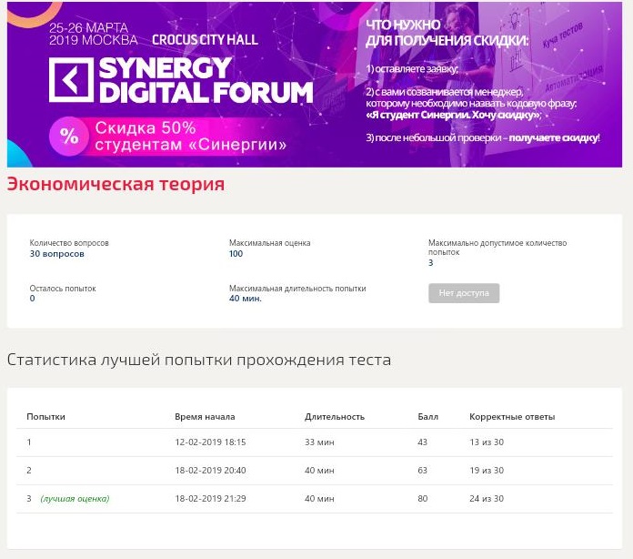Click the 'Попытки' column header
The image size is (633, 559).
[46, 417]
